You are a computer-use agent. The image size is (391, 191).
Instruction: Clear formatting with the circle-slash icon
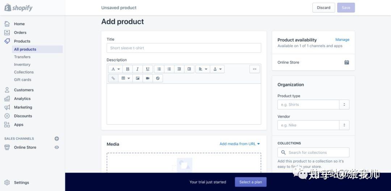(x=157, y=78)
